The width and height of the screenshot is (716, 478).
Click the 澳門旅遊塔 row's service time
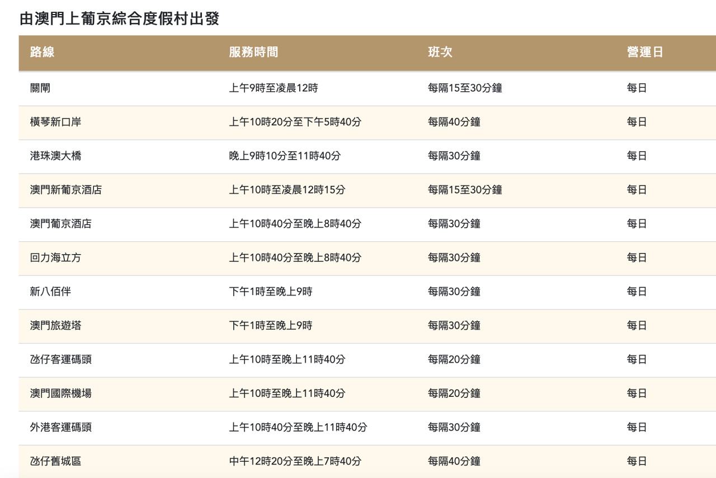pos(270,325)
